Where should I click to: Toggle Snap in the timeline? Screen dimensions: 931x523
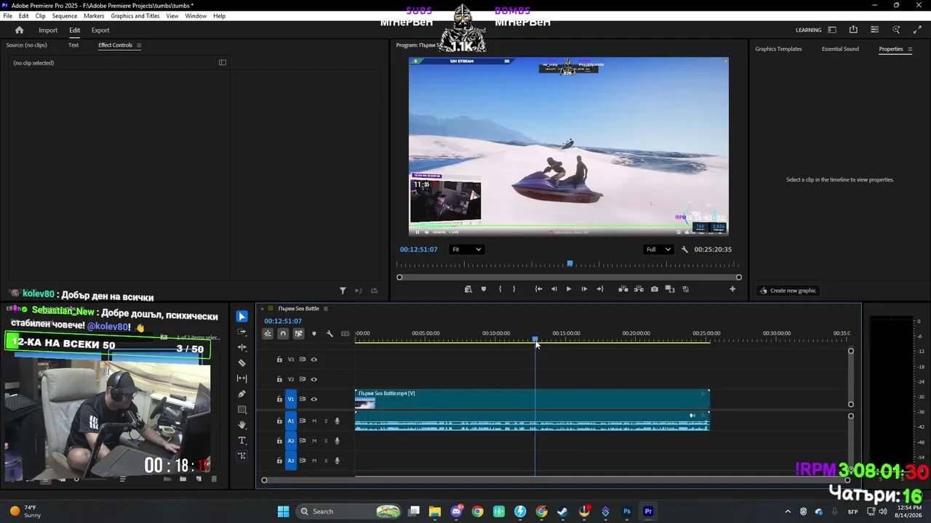point(283,333)
